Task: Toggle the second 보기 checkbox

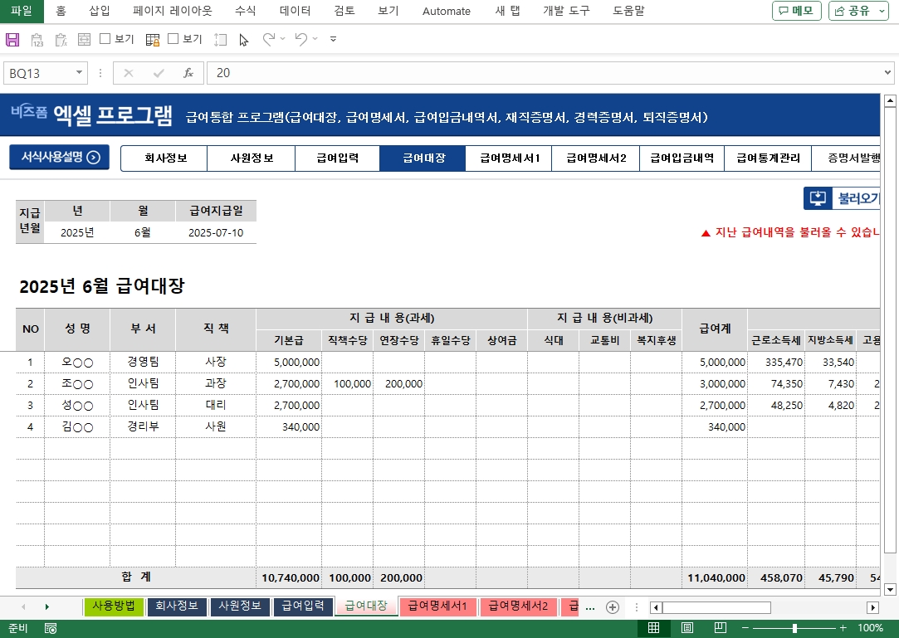Action: [173, 39]
